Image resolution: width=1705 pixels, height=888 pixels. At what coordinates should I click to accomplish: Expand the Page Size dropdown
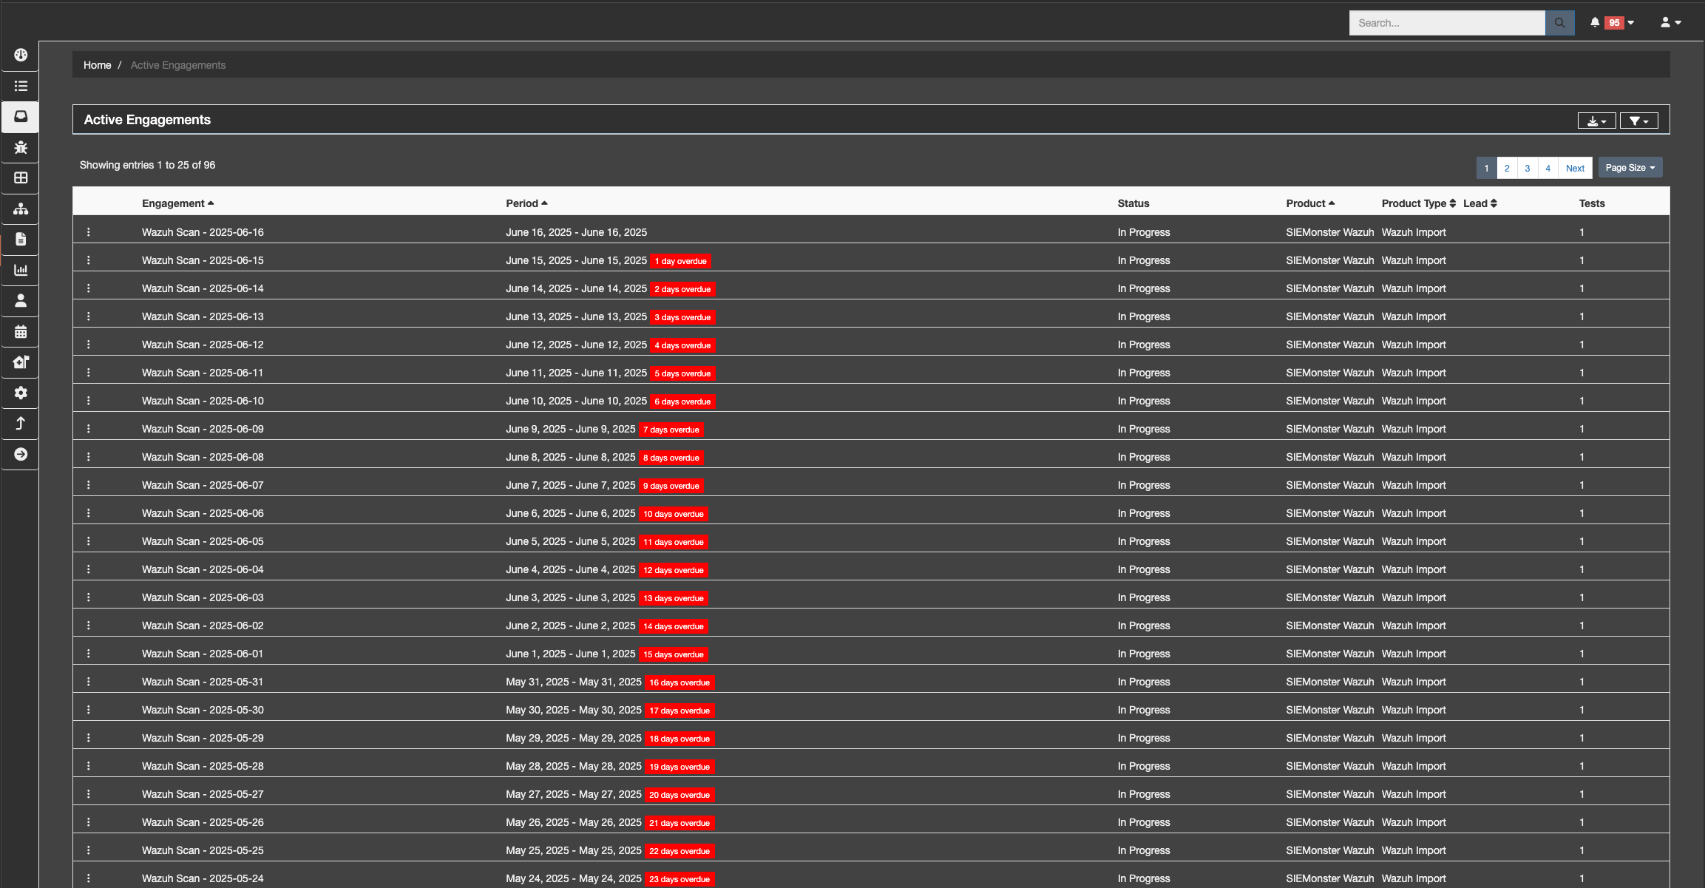1630,168
